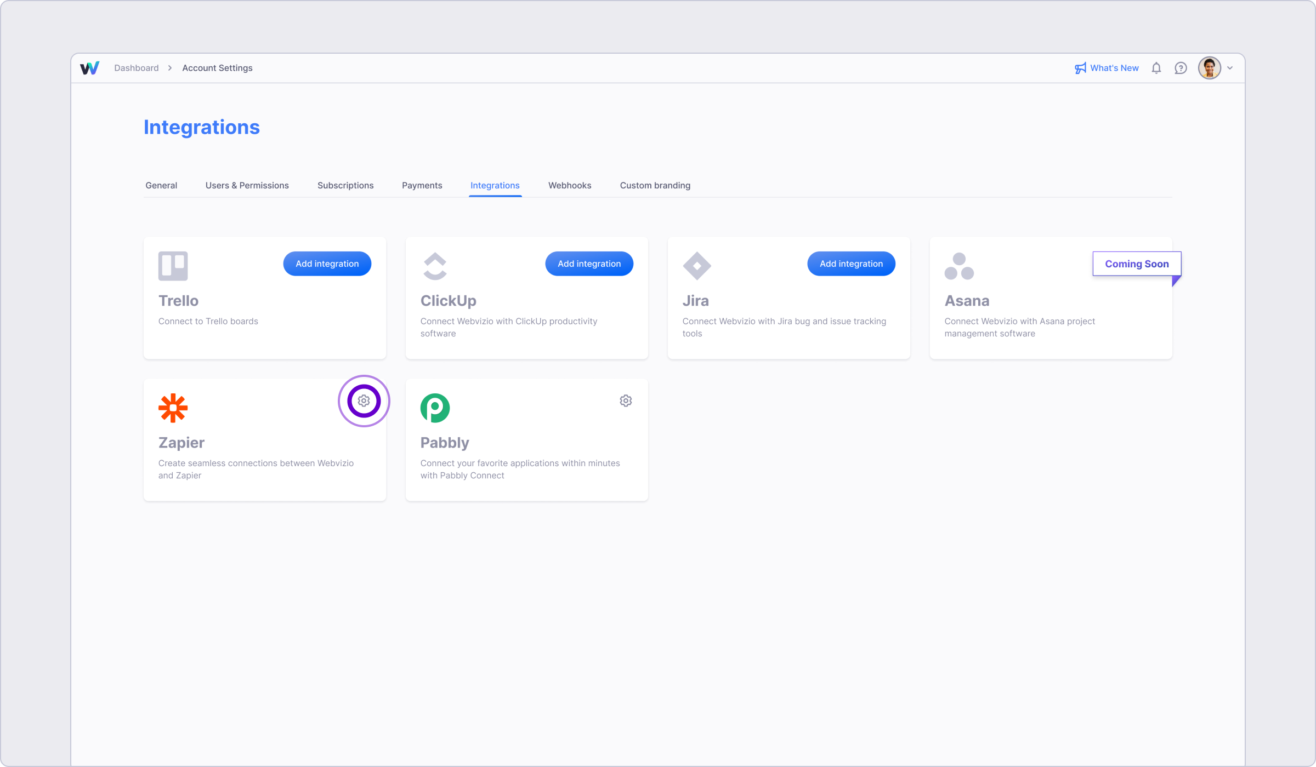Viewport: 1316px width, 767px height.
Task: Click the notifications bell icon
Action: click(x=1156, y=68)
